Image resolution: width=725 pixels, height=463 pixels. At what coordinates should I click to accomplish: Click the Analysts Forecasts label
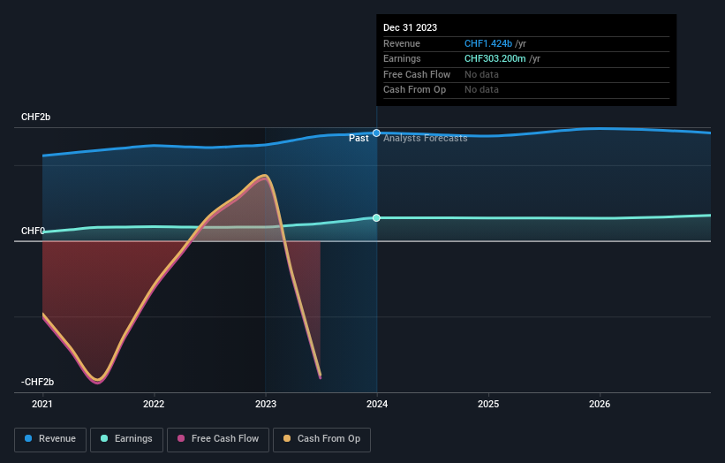tap(425, 139)
